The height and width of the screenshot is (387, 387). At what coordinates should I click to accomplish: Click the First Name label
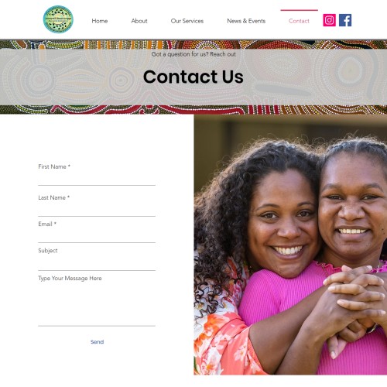click(x=54, y=166)
